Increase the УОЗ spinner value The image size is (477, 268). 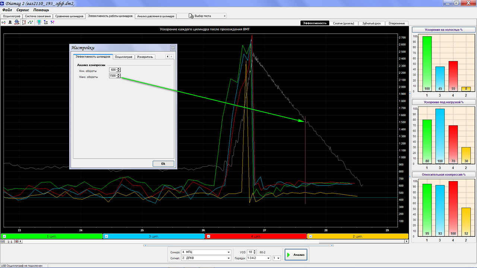coord(255,251)
